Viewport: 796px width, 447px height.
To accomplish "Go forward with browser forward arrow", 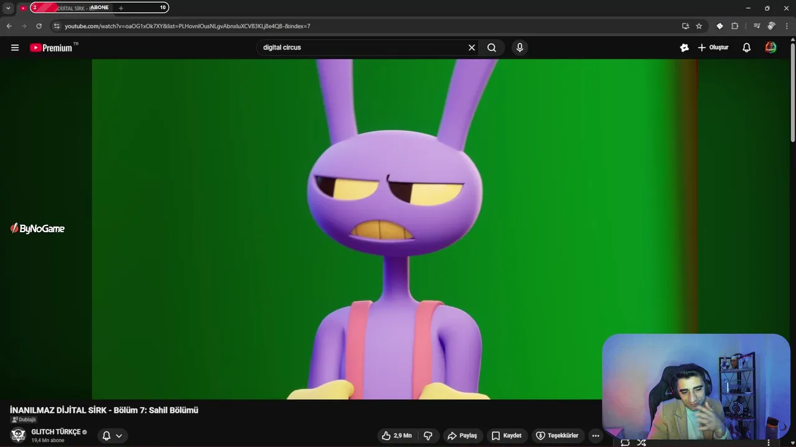I will click(24, 26).
